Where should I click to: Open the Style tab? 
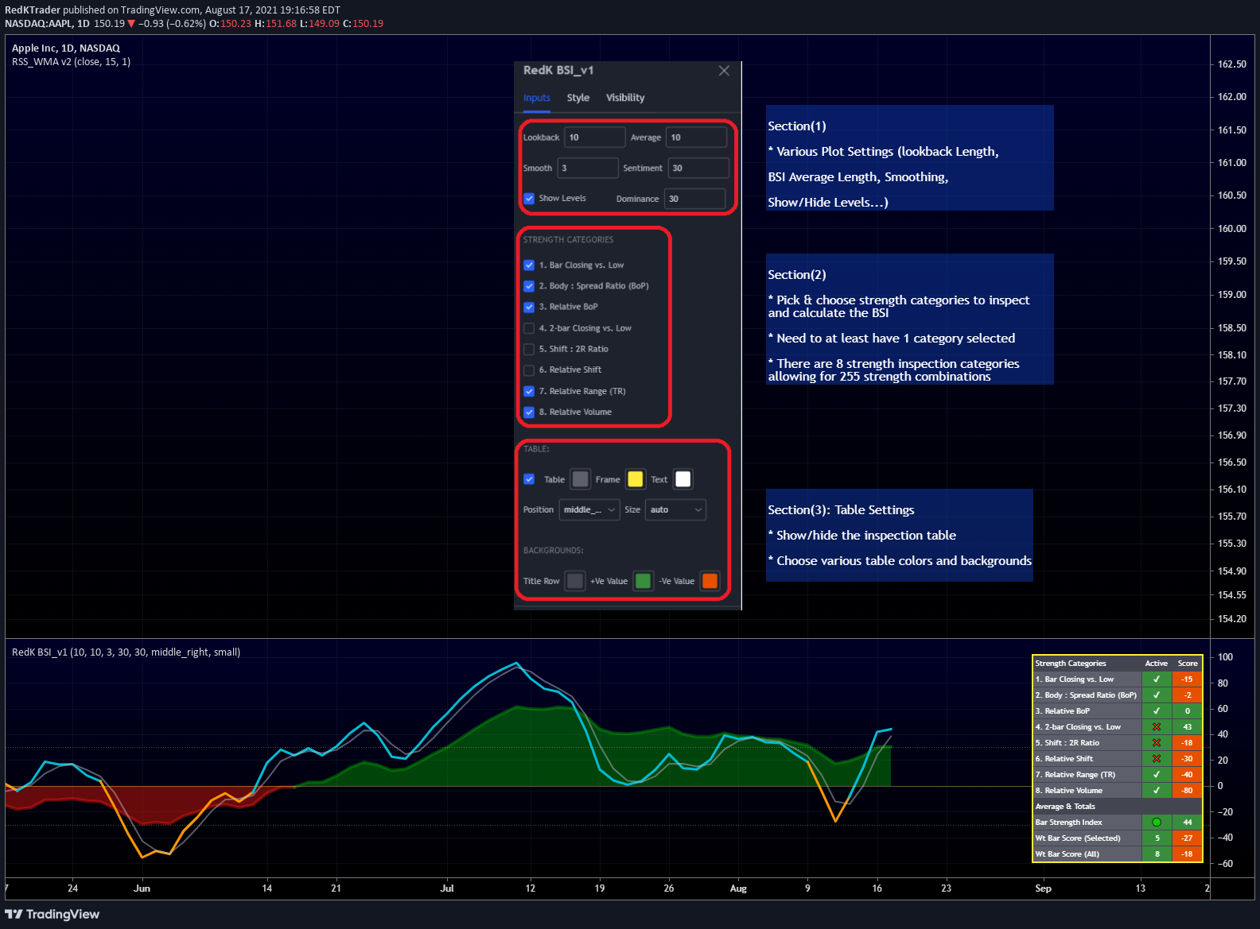578,98
